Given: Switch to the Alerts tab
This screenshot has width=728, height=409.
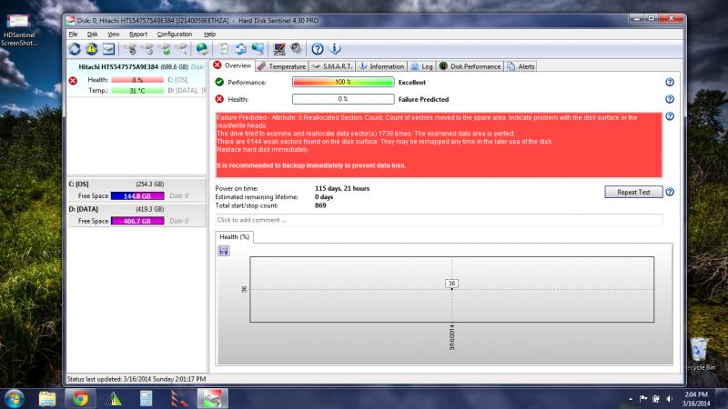Looking at the screenshot, I should 521,66.
